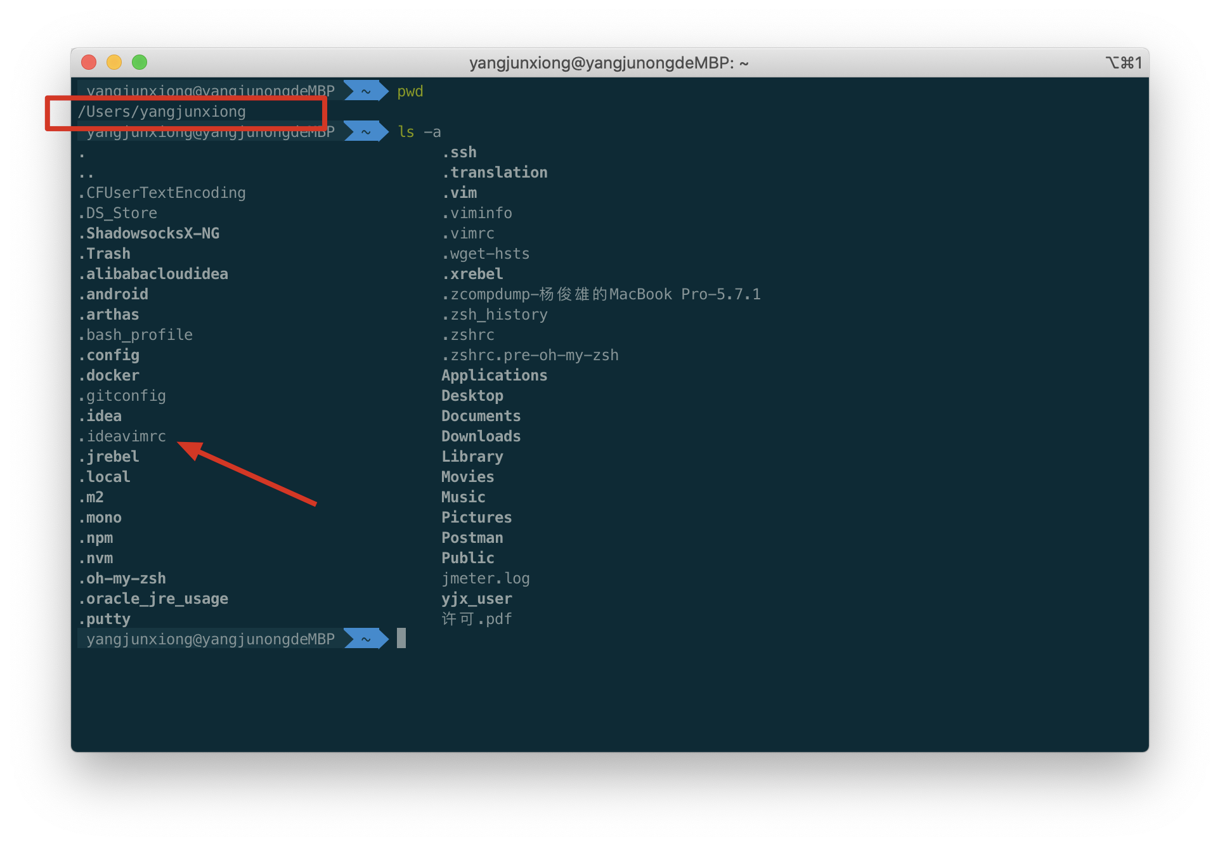Click the user@host text on the last prompt line
Screen dimensions: 1220x846
click(x=211, y=639)
